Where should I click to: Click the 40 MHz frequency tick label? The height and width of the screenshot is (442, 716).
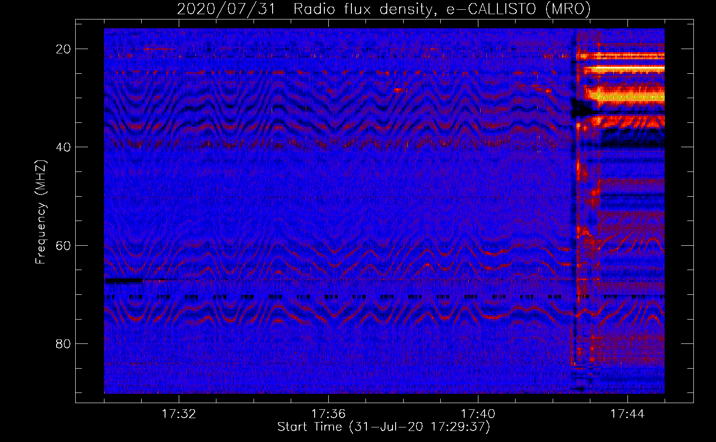(x=64, y=147)
